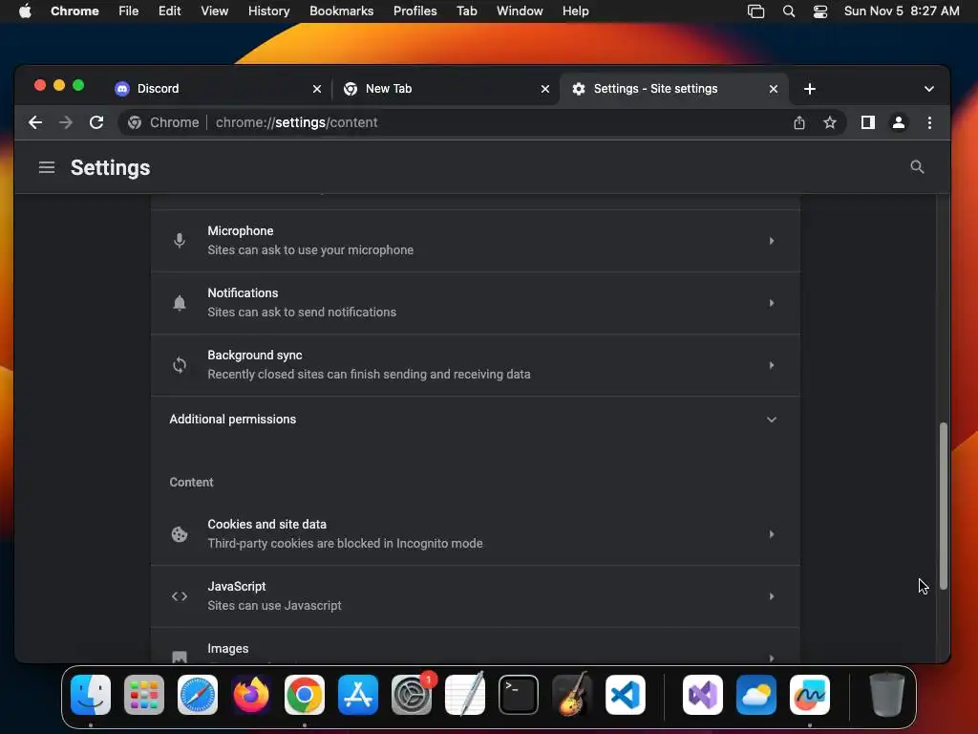Open Microphone settings via its arrow
The height and width of the screenshot is (734, 978).
point(772,240)
